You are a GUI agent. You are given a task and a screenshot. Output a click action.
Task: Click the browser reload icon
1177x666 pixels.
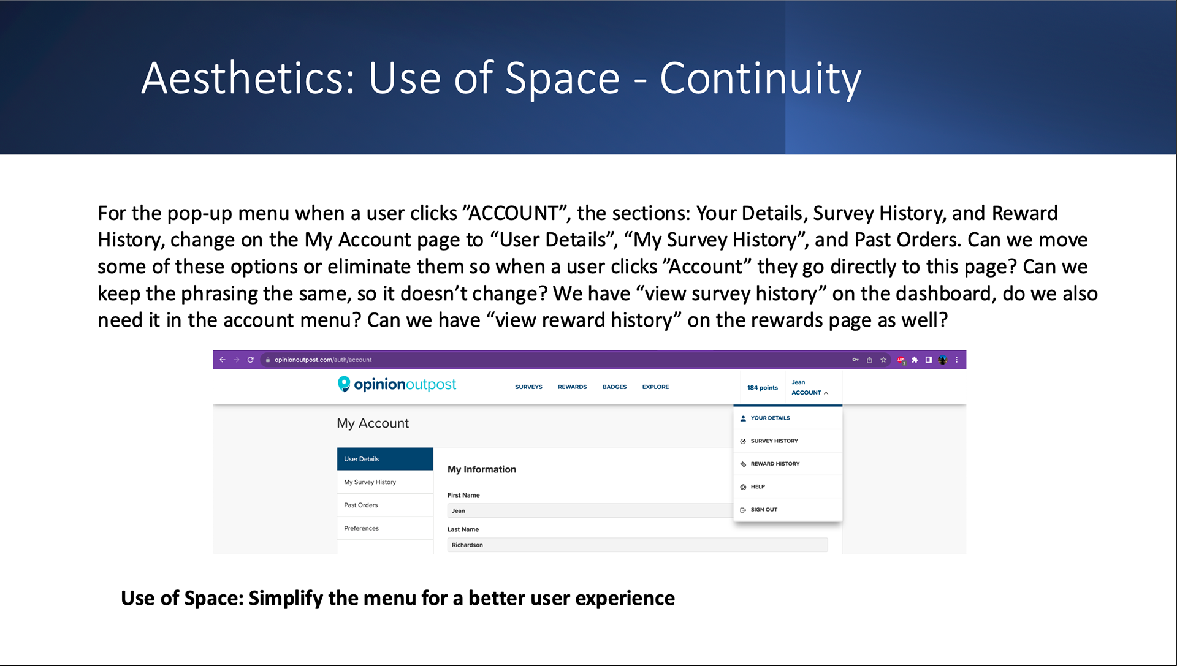coord(250,360)
